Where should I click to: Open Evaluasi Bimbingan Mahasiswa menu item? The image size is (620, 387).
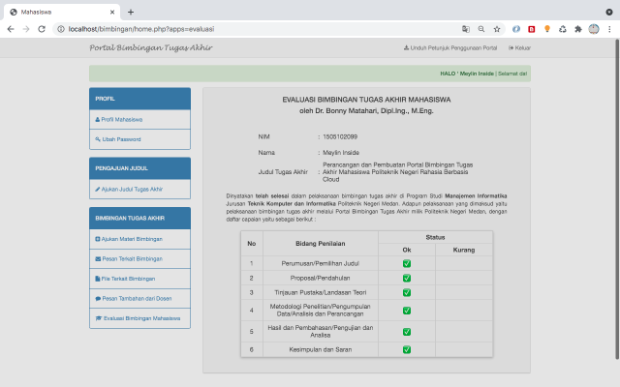(141, 317)
